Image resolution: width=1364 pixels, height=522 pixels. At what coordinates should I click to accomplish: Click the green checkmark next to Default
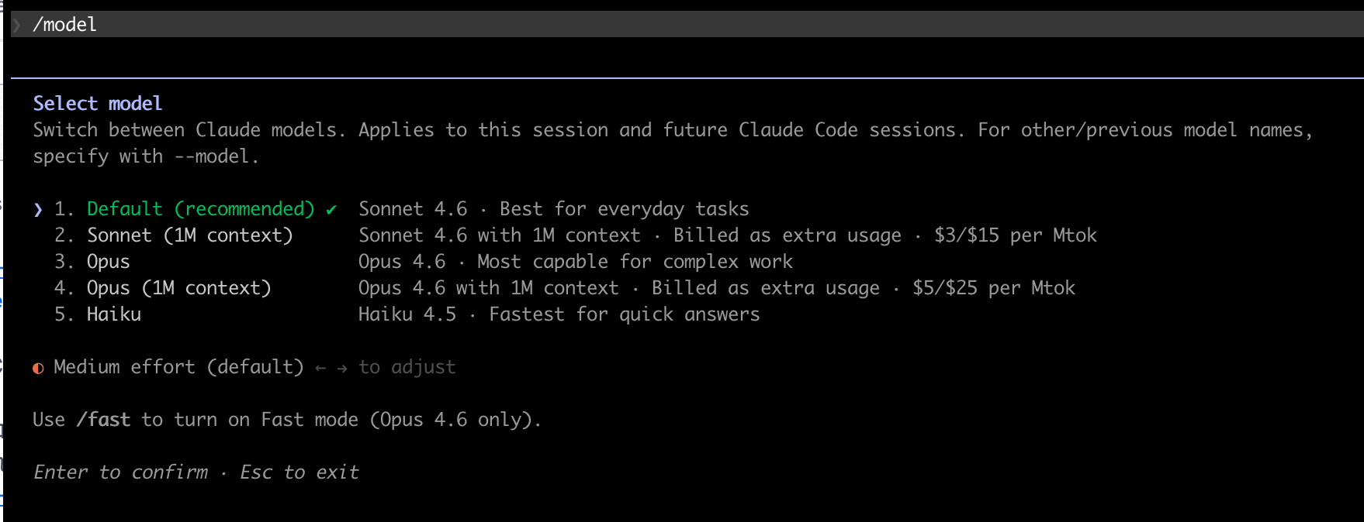[x=331, y=209]
